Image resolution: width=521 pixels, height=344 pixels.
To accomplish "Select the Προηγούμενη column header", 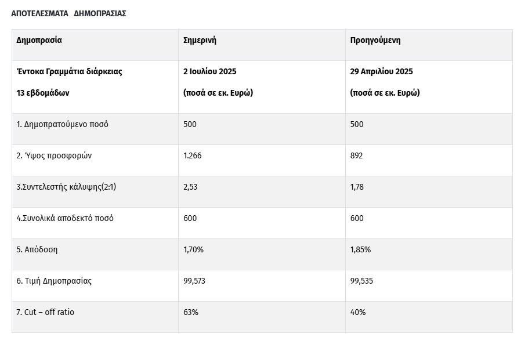I will pyautogui.click(x=375, y=40).
